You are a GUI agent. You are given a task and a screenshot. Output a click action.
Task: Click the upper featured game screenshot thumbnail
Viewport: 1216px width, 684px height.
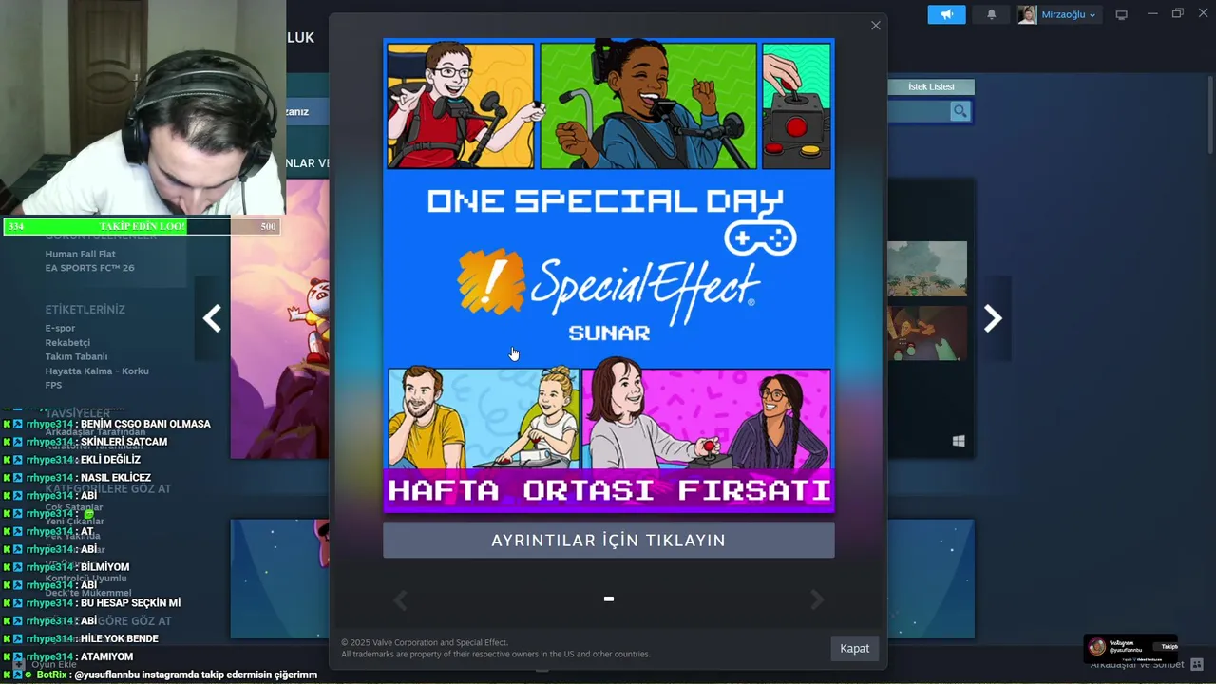927,269
